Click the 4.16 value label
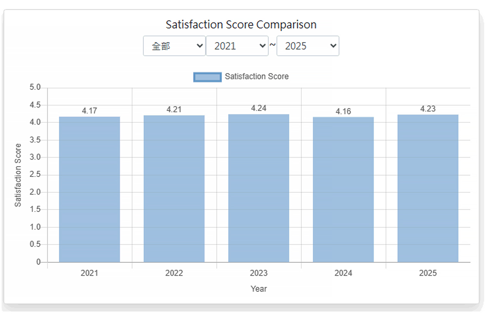Screen dimensions: 487x316 [x=343, y=111]
